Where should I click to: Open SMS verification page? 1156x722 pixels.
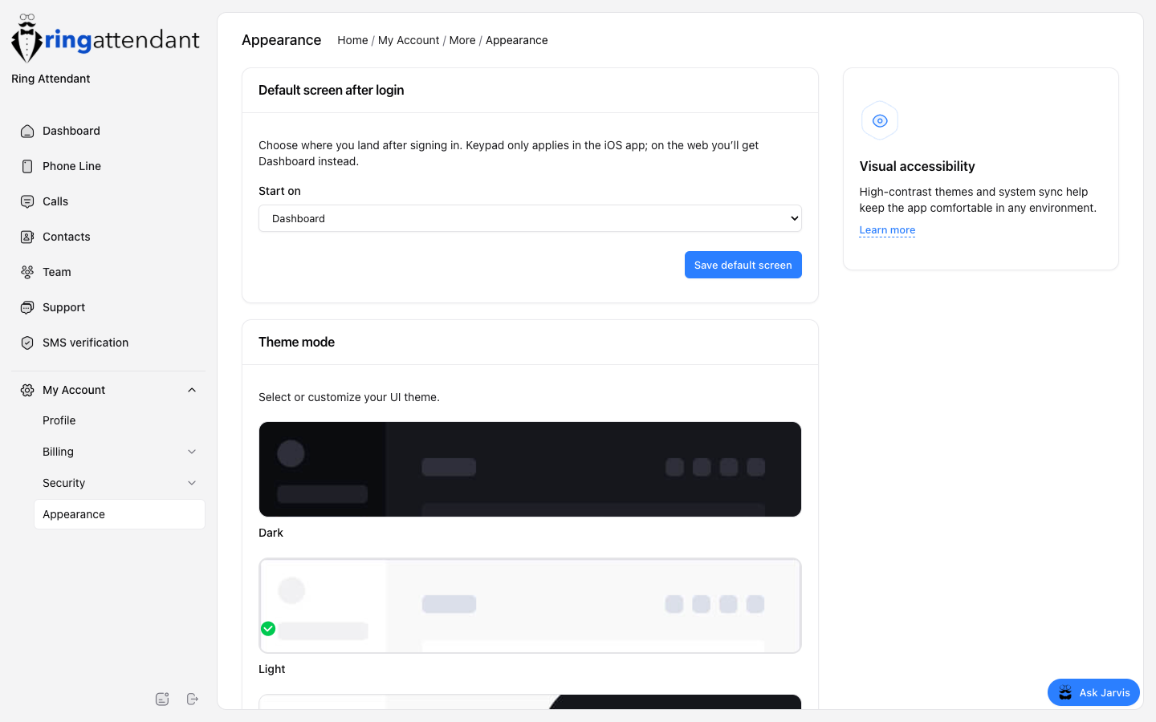tap(108, 343)
